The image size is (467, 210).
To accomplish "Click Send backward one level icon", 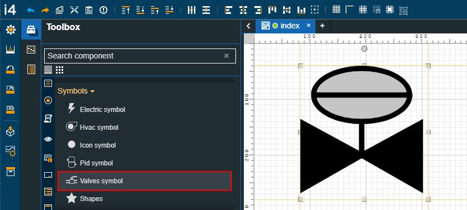I will 169,10.
